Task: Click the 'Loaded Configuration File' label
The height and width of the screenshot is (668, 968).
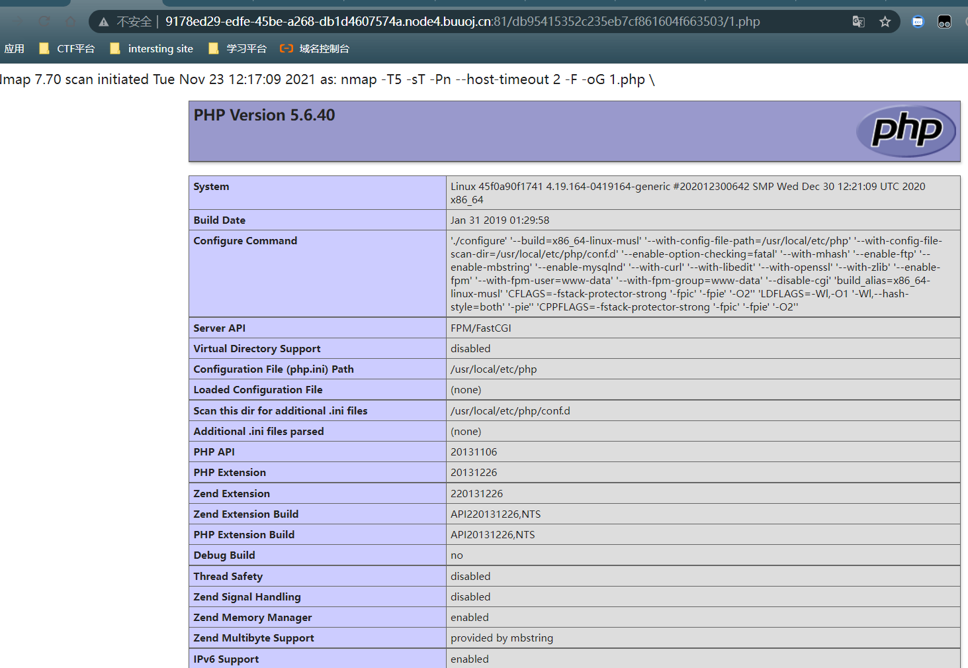Action: point(258,390)
